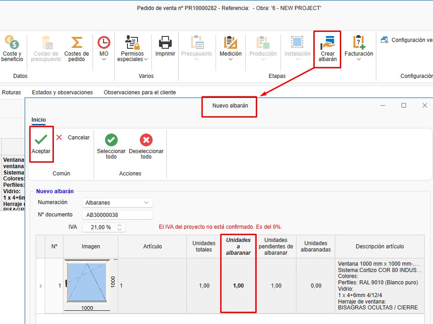Viewport: 433px width, 324px height.
Task: Open the Instalación stage
Action: click(x=297, y=47)
